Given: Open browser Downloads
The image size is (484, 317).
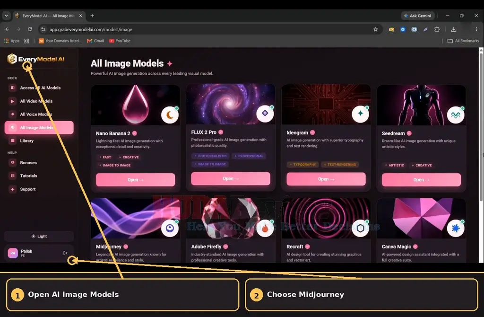Looking at the screenshot, I should click(x=453, y=29).
